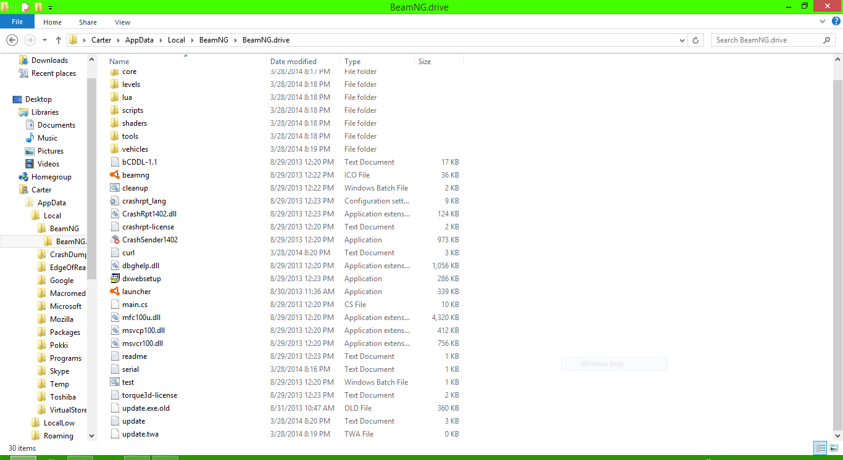
Task: Click the Carter breadcrumb in address bar
Action: (101, 40)
